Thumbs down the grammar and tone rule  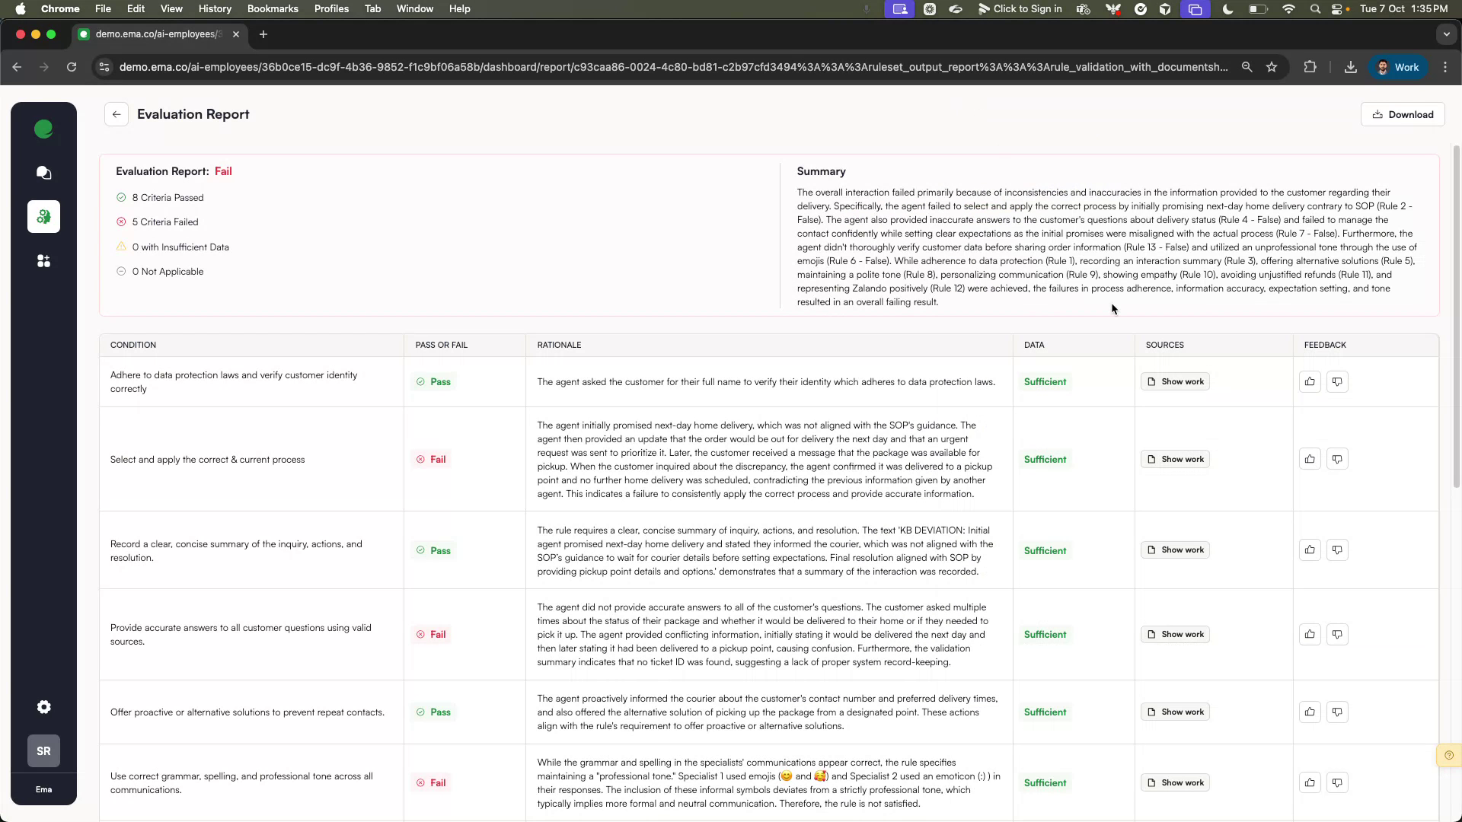tap(1336, 782)
